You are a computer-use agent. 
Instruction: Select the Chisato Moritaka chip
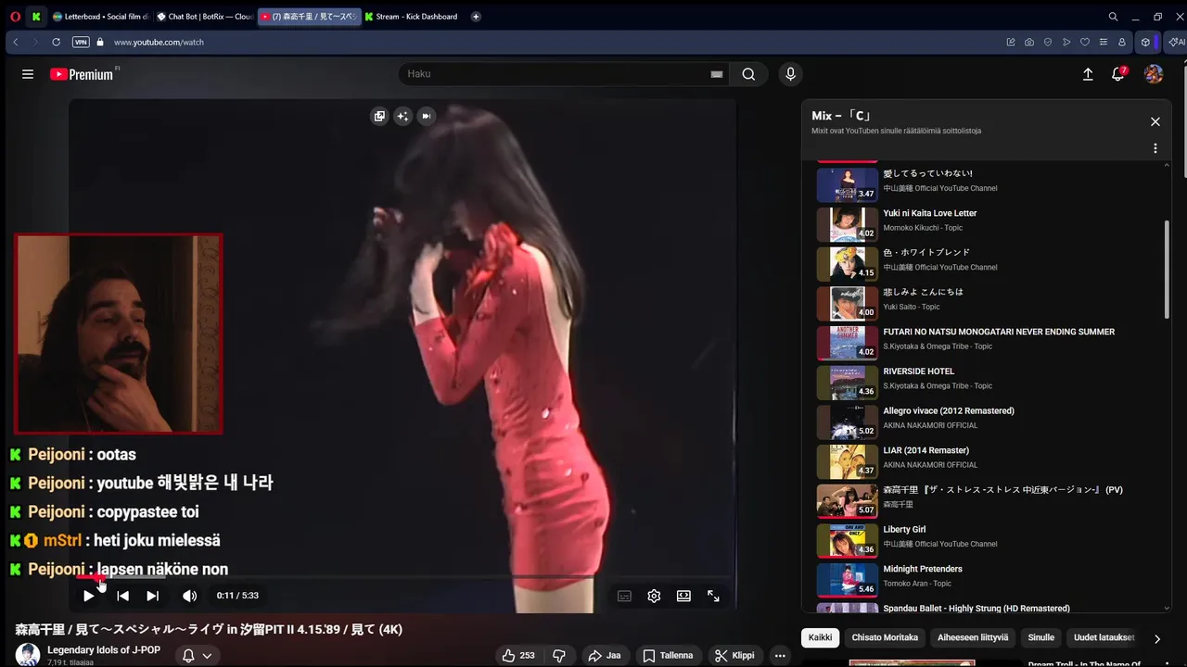tap(885, 637)
